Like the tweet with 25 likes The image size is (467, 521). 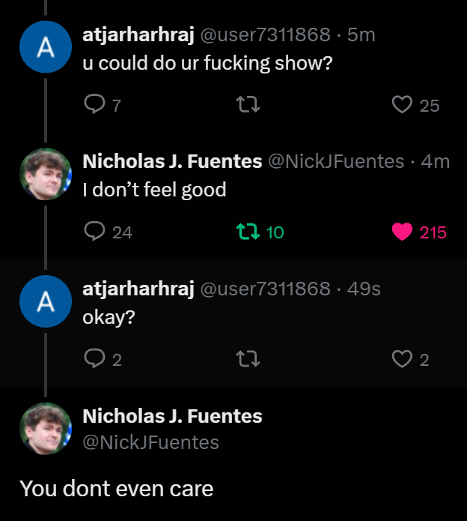point(403,105)
